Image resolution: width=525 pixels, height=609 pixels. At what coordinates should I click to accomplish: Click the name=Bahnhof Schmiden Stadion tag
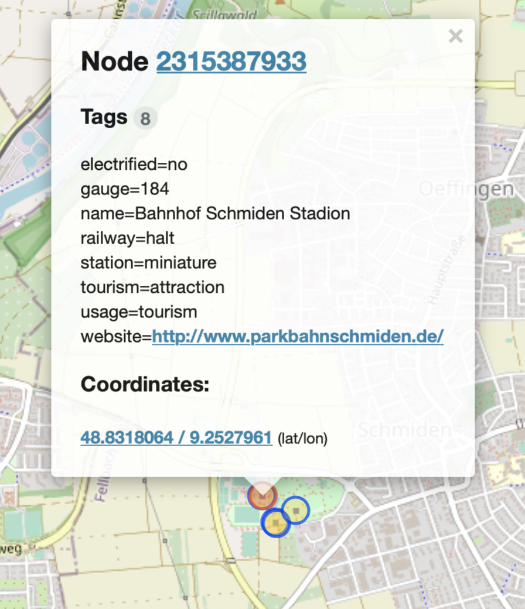point(215,214)
